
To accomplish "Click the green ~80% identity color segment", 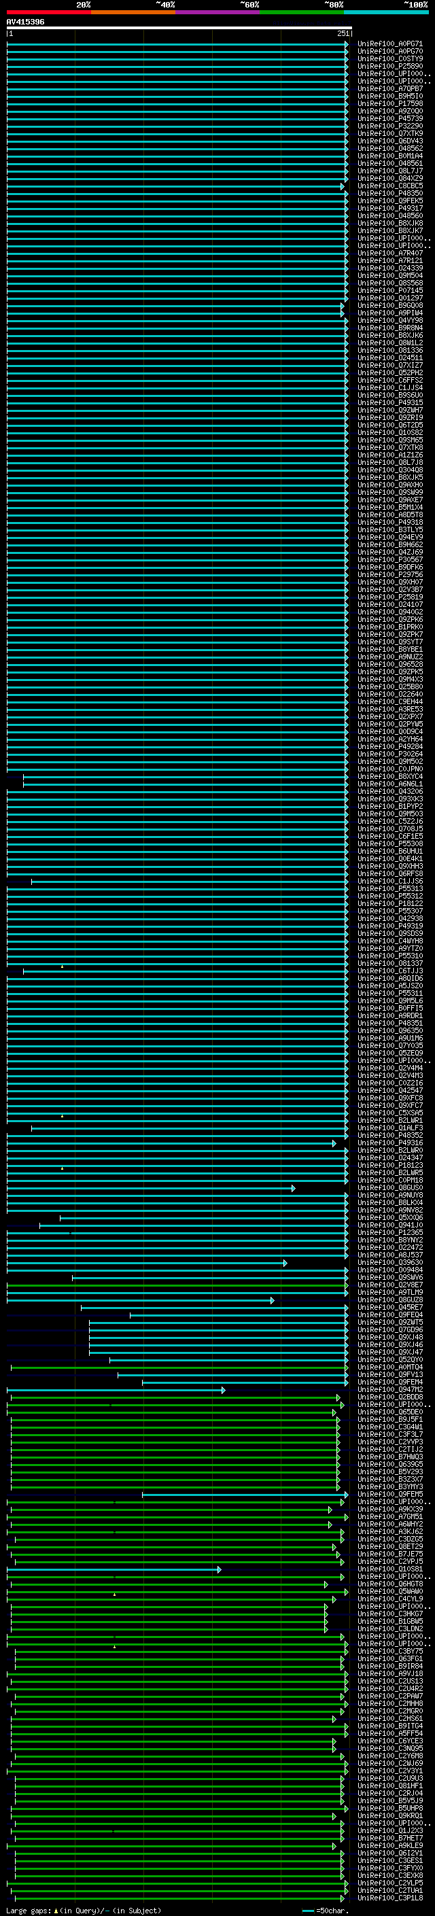I will (301, 12).
